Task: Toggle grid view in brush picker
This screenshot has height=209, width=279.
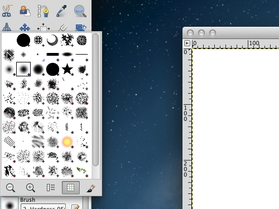Action: coord(71,188)
